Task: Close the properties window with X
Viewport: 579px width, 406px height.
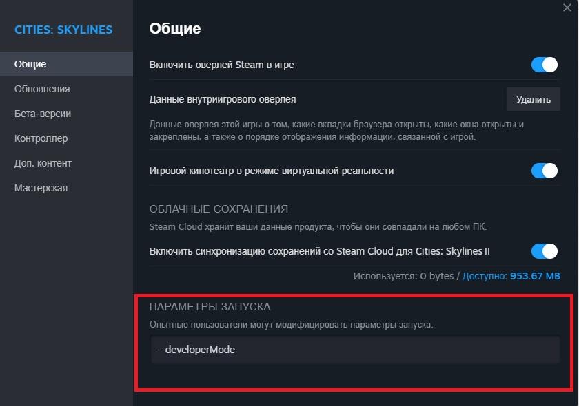Action: pos(567,6)
